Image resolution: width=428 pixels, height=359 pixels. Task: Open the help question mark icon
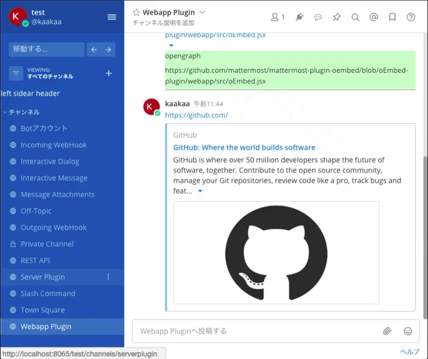point(411,17)
